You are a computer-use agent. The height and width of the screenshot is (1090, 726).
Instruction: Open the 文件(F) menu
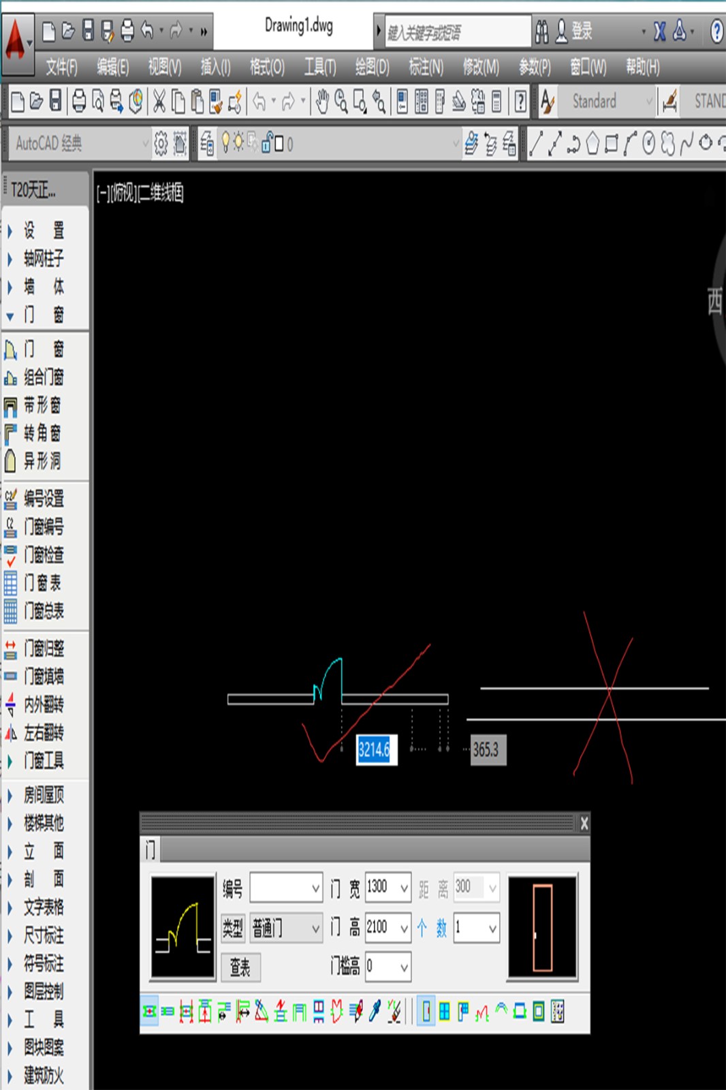[x=61, y=67]
